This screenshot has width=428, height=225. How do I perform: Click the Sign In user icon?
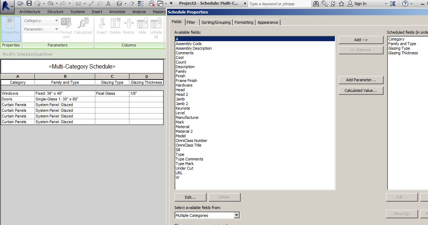tap(350, 4)
